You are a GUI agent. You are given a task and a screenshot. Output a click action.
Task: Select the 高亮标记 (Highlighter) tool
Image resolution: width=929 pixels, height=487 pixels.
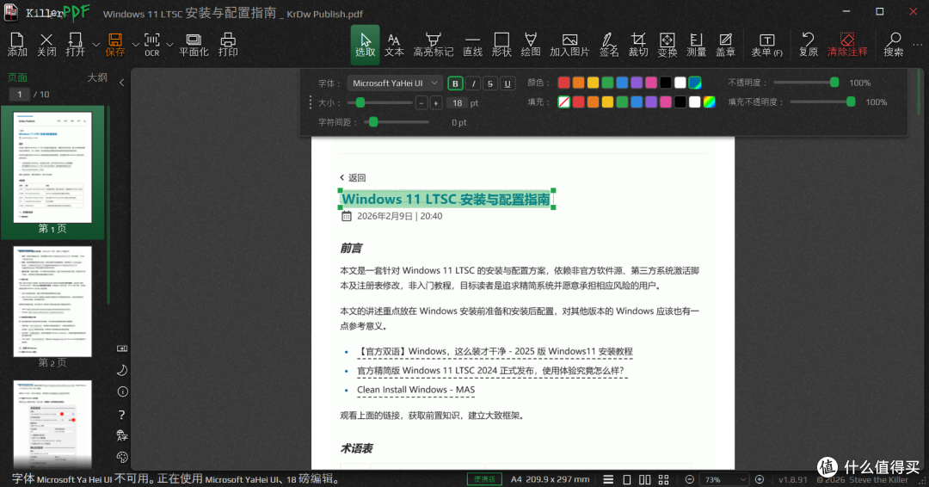coord(433,45)
